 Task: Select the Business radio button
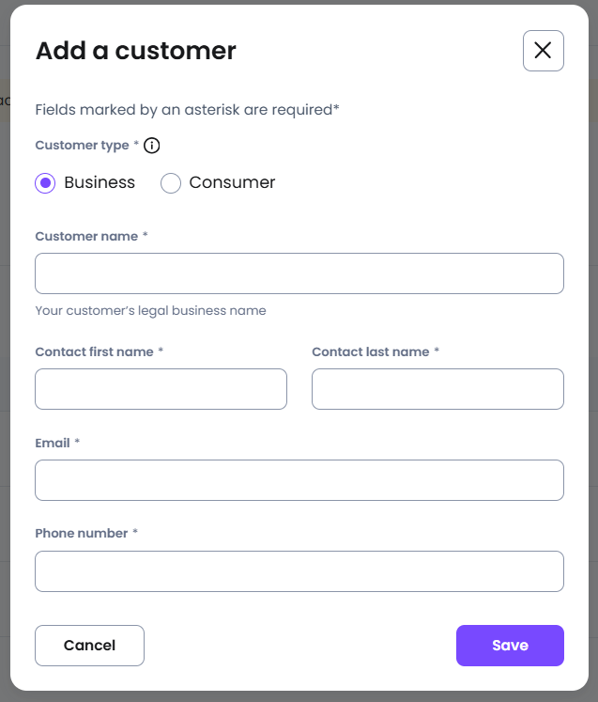[45, 183]
